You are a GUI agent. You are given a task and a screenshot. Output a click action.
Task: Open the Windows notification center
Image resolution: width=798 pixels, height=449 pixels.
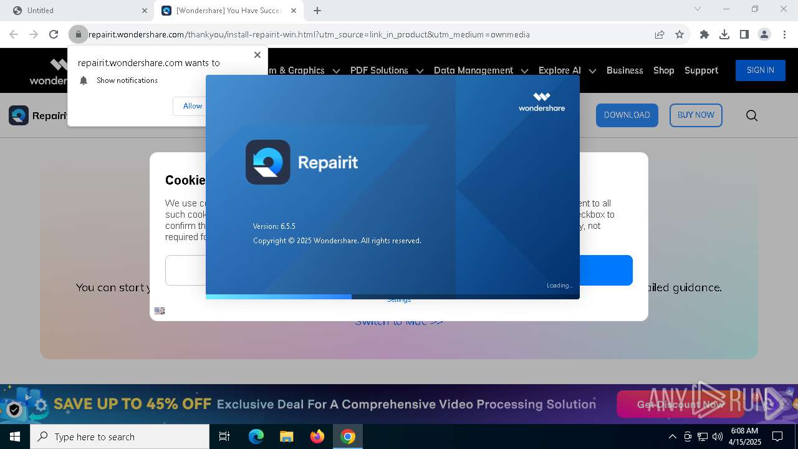[777, 437]
